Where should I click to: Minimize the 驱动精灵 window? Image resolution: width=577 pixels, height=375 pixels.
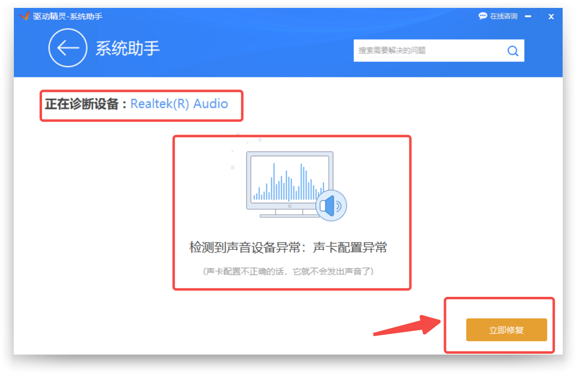point(528,16)
